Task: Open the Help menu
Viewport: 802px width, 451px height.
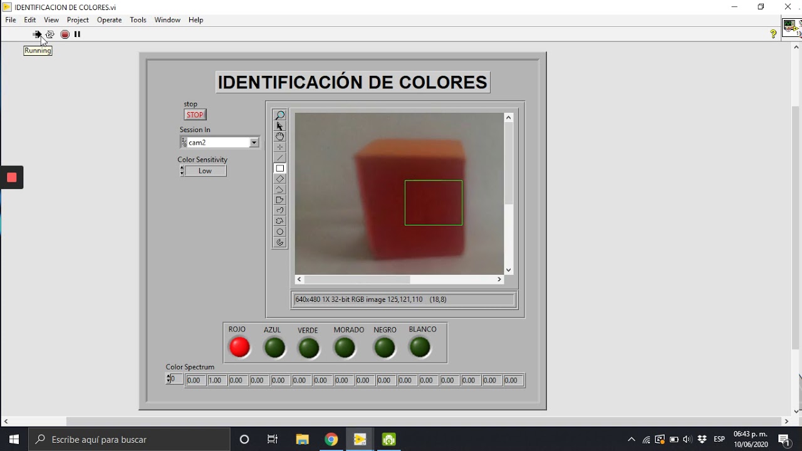Action: click(195, 20)
